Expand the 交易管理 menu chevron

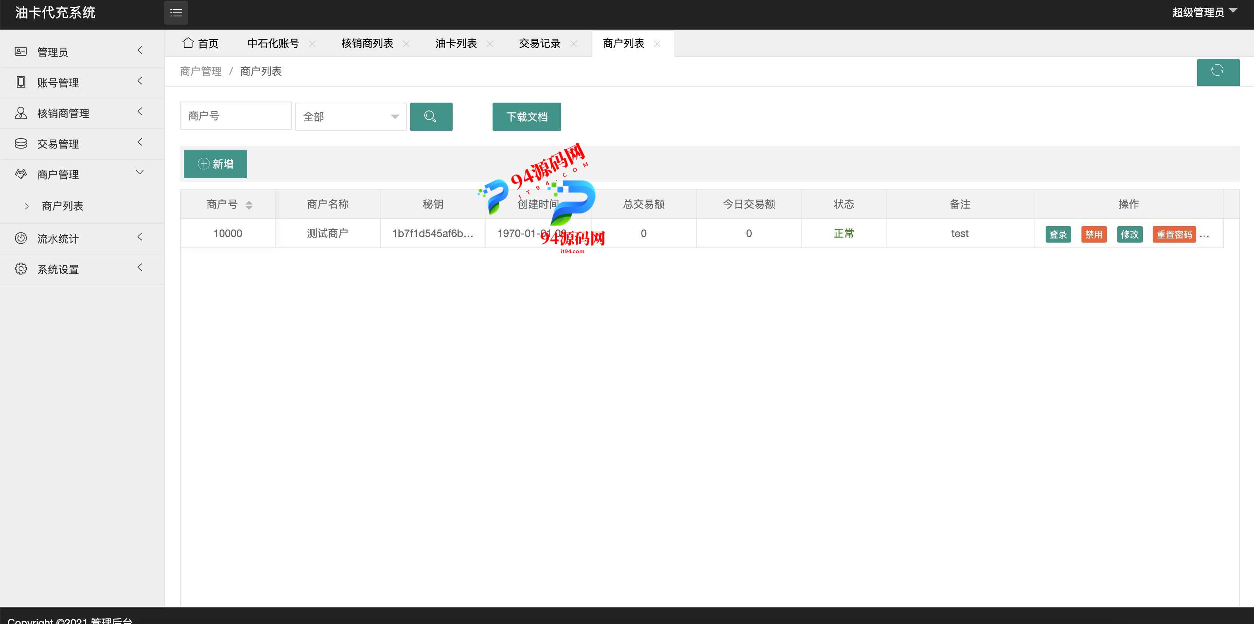[x=140, y=142]
